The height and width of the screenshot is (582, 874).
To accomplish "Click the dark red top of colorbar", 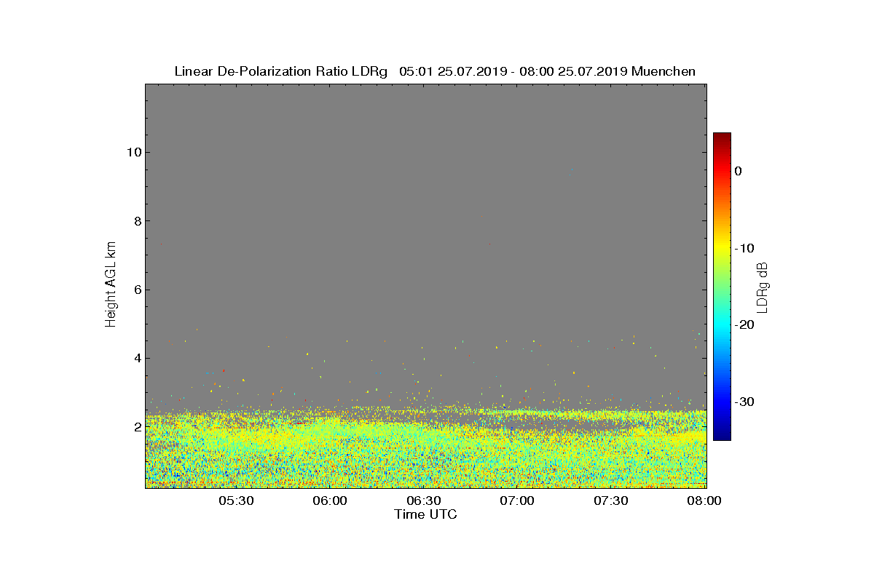I will [722, 137].
